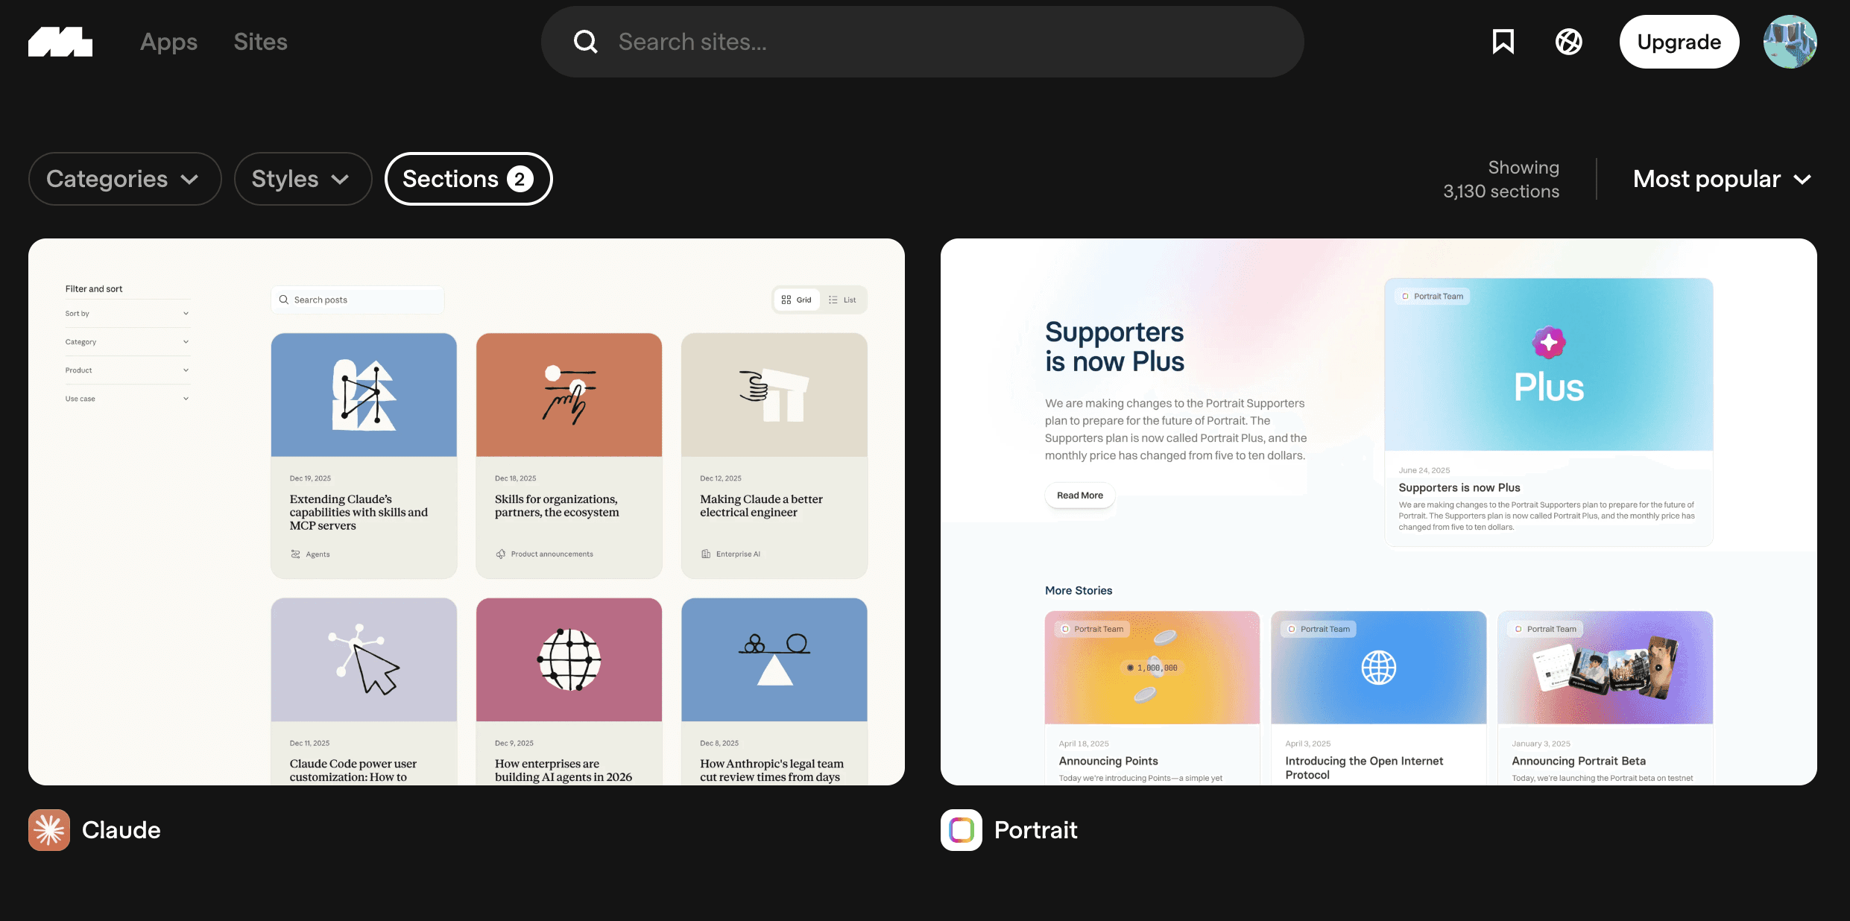This screenshot has height=921, width=1850.
Task: Open the Portrait section thumbnail
Action: click(x=1378, y=511)
